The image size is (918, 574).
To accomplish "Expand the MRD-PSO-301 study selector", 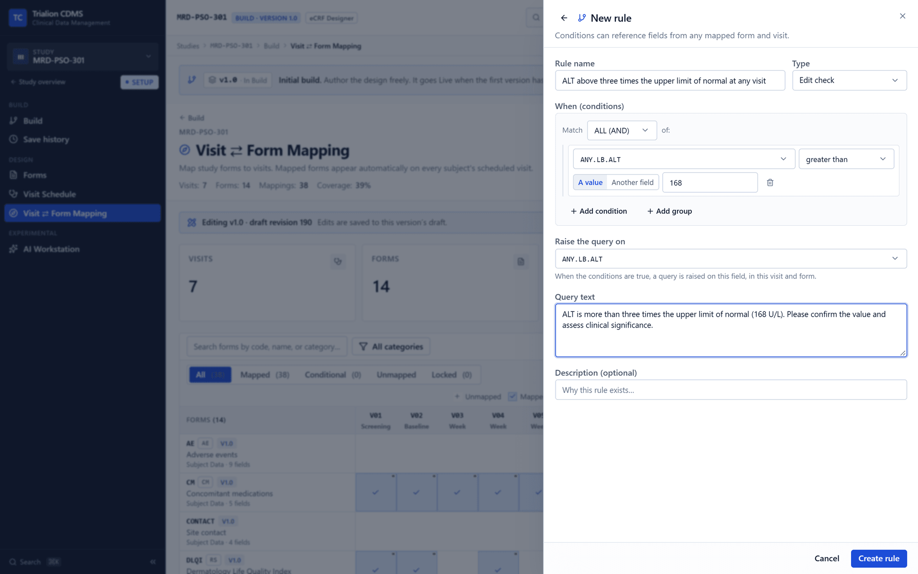I will click(x=82, y=56).
